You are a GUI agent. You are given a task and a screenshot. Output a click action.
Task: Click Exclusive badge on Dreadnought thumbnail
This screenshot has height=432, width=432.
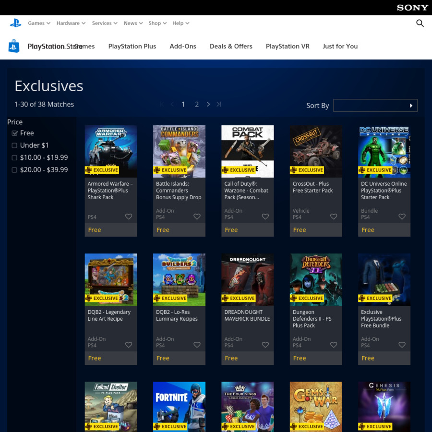pyautogui.click(x=239, y=298)
